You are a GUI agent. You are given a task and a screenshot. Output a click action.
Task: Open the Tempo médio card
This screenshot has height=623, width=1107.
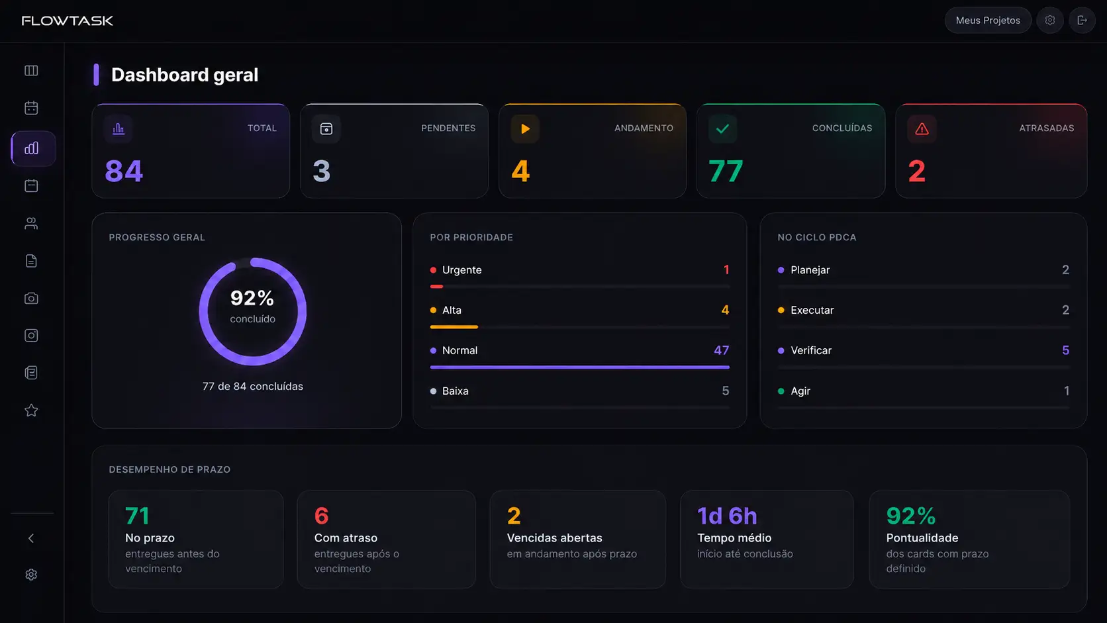pos(767,539)
